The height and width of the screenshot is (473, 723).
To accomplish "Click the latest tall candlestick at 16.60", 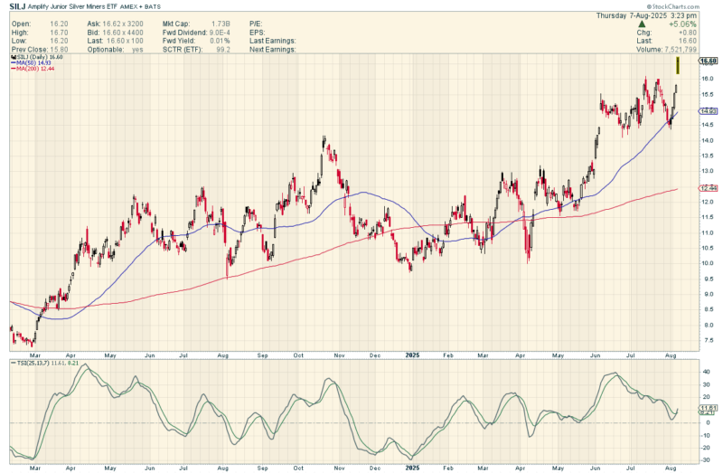I will (678, 66).
